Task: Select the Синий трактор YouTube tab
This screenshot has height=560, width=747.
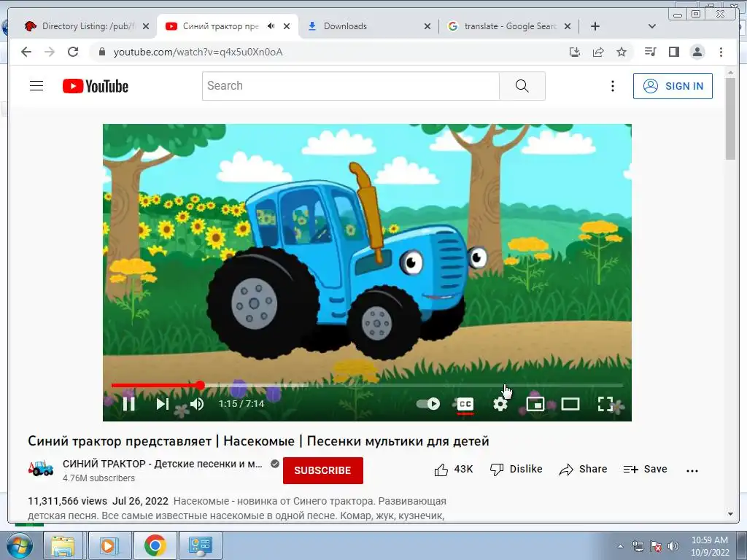Action: click(x=220, y=26)
